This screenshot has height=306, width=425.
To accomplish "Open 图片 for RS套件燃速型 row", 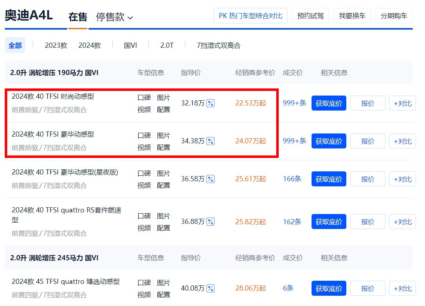I will (163, 216).
